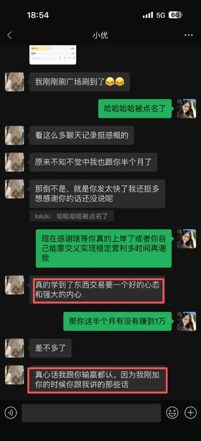This screenshot has height=441, width=201.
Task: Tap sender avatar next to 哈哈哈哈被点名了
Action: pos(187,109)
